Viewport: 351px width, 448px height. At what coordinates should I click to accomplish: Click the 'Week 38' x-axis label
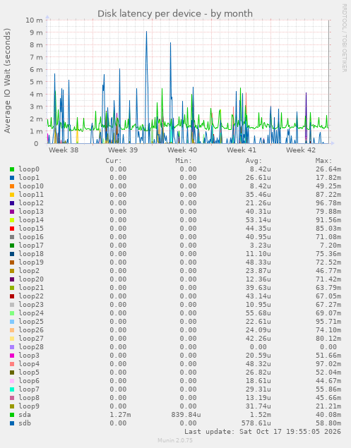point(64,150)
